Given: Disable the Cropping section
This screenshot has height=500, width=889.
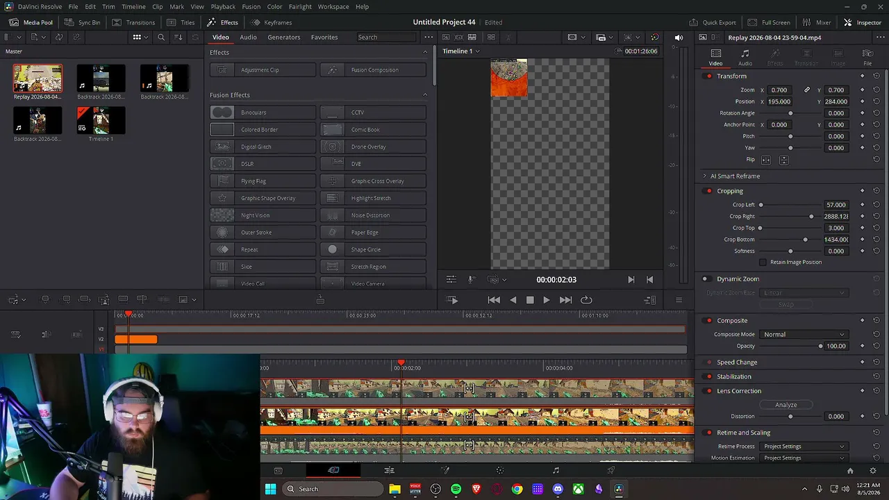Looking at the screenshot, I should click(708, 191).
